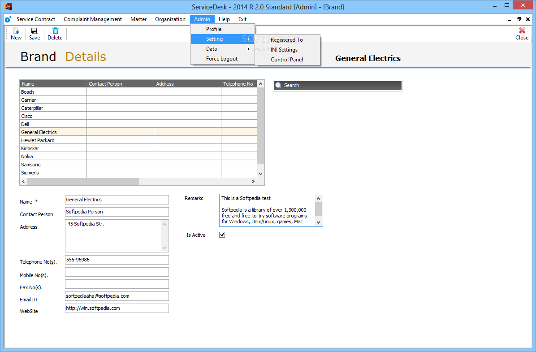
Task: Click the Remarks box down scroll arrow
Action: coord(318,222)
